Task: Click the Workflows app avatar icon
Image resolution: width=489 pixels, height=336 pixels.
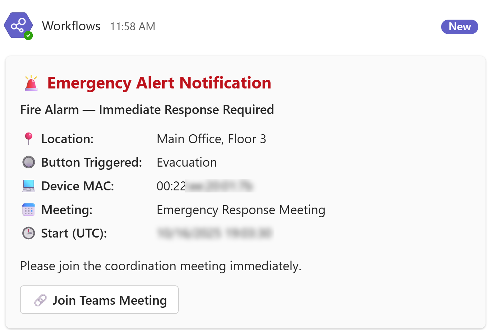Action: coord(18,25)
